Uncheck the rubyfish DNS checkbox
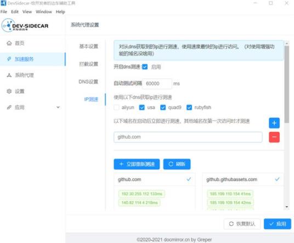Image resolution: width=294 pixels, height=243 pixels. 189,108
